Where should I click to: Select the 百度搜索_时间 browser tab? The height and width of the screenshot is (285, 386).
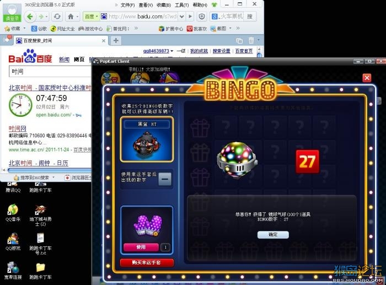(x=61, y=41)
